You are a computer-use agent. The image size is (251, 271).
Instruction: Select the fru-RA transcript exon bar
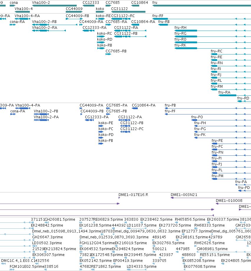[227, 95]
